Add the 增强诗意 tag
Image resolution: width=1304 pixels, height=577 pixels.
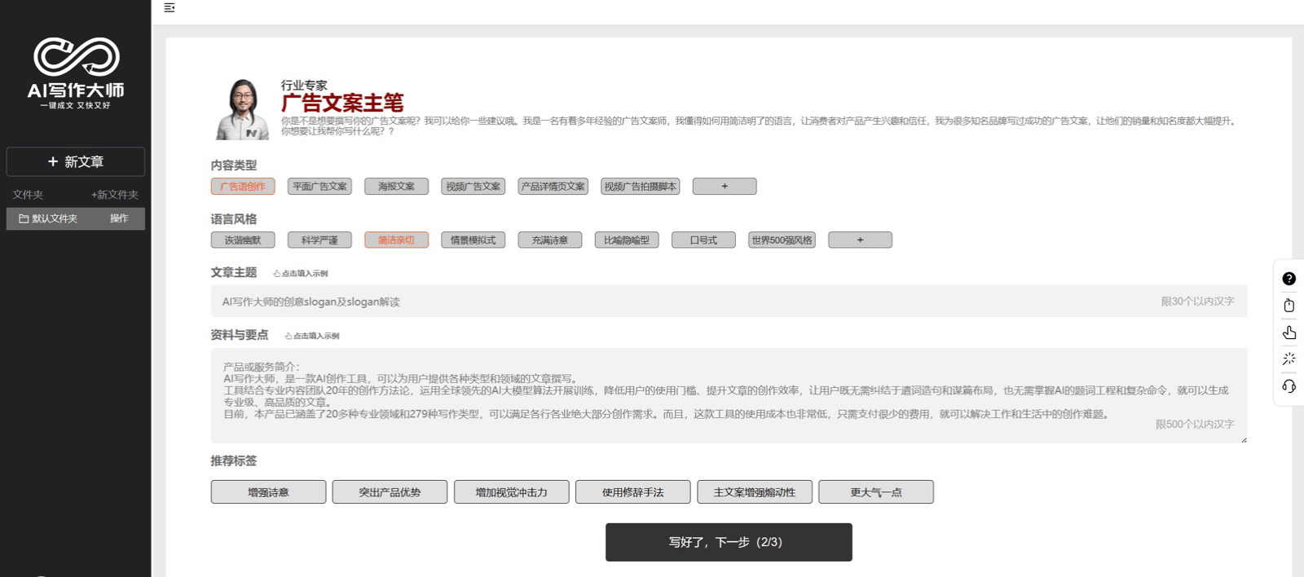268,492
